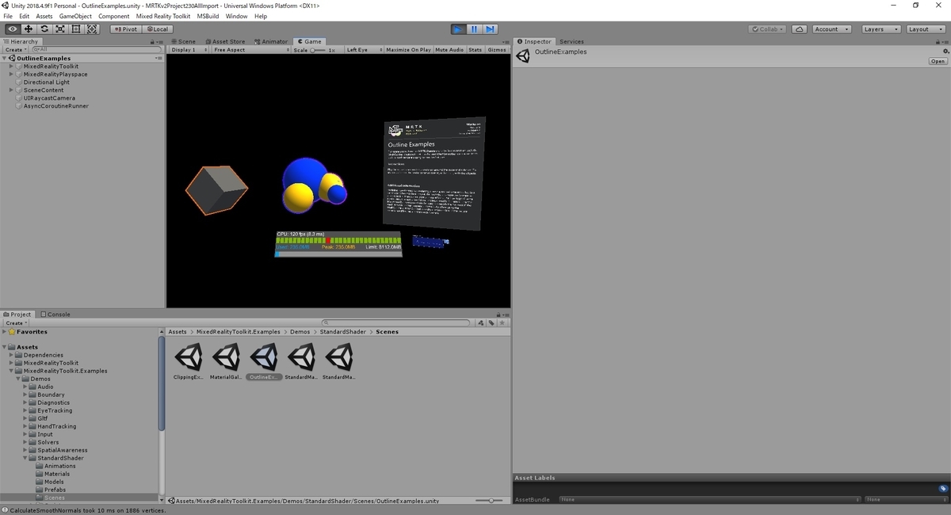Image resolution: width=951 pixels, height=515 pixels.
Task: Expand the HandTracking folder
Action: [25, 426]
